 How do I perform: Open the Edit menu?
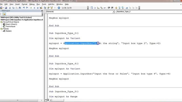click(x=6, y=4)
